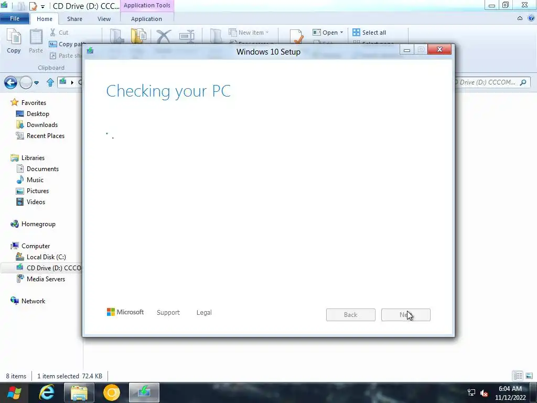Click the Next button in Setup

(406, 315)
